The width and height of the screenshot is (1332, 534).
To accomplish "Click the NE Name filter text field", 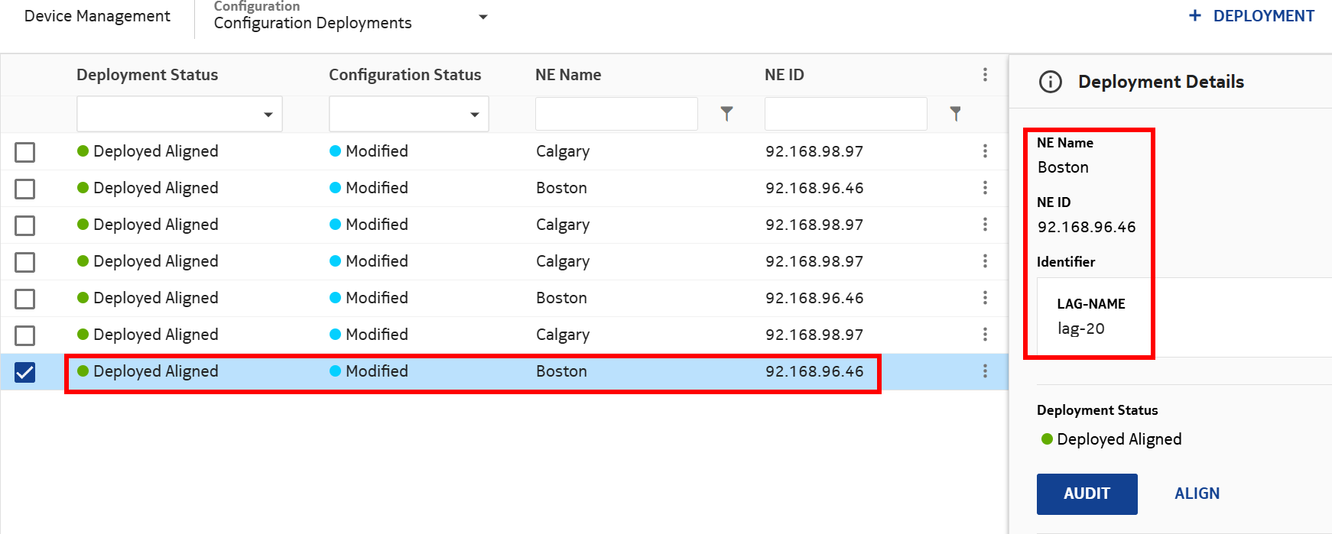I will point(616,115).
